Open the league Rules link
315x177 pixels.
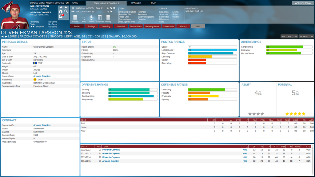(x=175, y=14)
